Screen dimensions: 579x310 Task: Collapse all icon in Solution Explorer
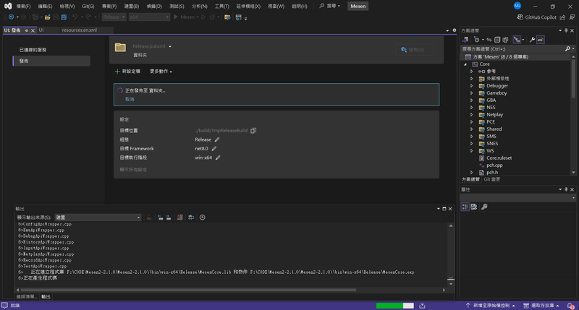[497, 40]
